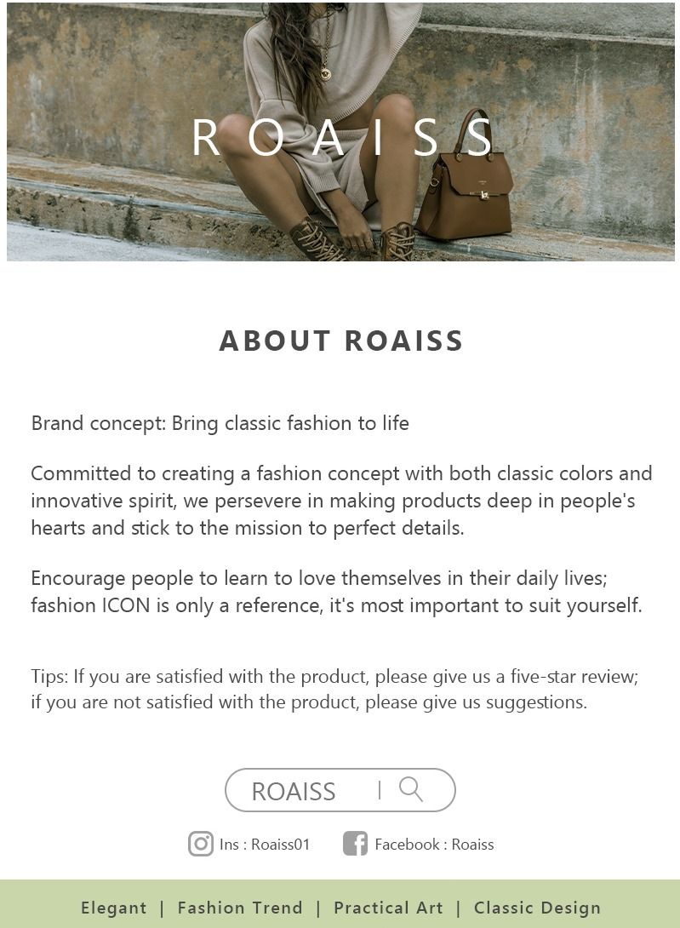Click the ABOUT ROAISS heading

[341, 341]
